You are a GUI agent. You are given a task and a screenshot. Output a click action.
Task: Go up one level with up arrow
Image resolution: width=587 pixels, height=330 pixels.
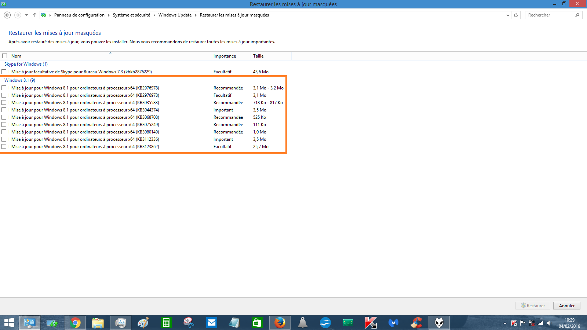tap(35, 15)
